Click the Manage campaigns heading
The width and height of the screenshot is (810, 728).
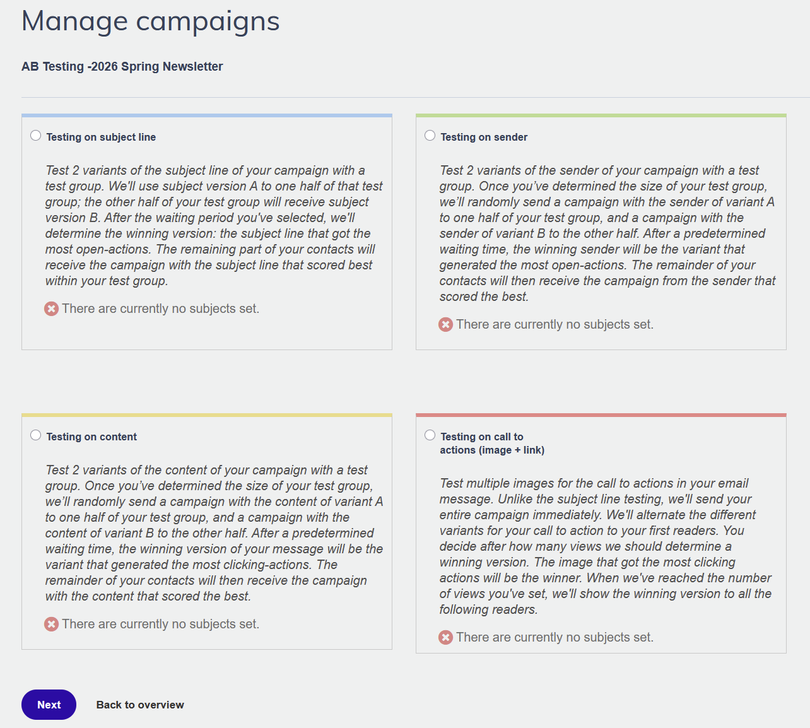pos(151,21)
